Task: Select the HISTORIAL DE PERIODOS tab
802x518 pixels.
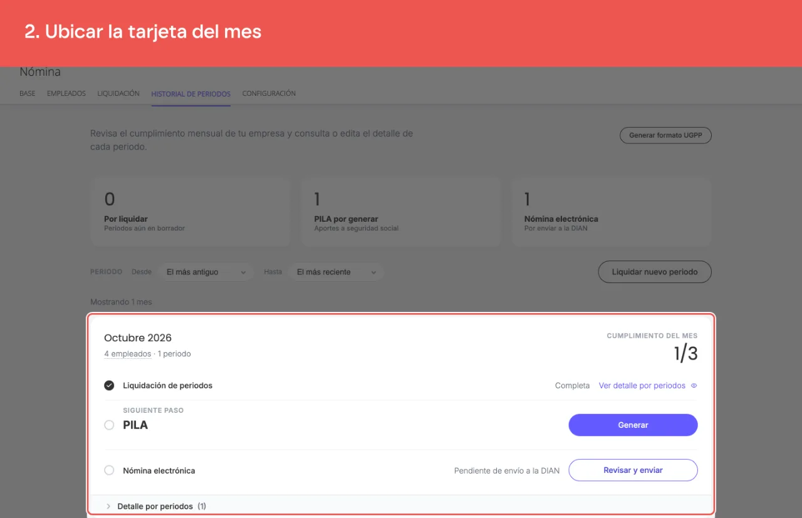Action: [x=191, y=94]
